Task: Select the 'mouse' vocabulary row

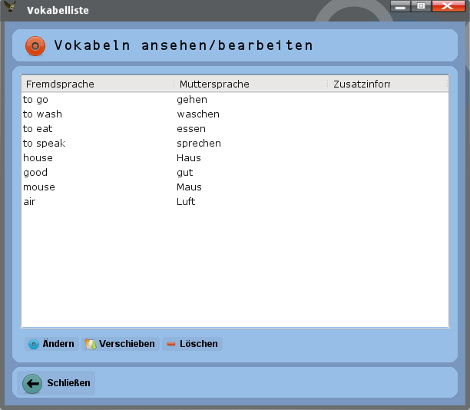Action: 235,187
